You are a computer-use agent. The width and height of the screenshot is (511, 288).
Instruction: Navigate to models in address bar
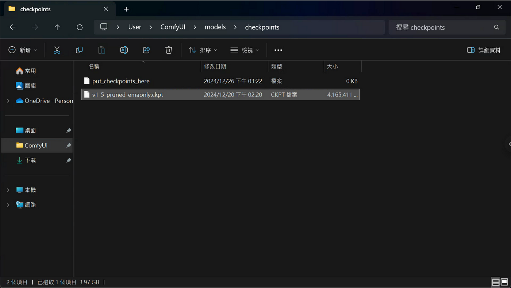[215, 27]
